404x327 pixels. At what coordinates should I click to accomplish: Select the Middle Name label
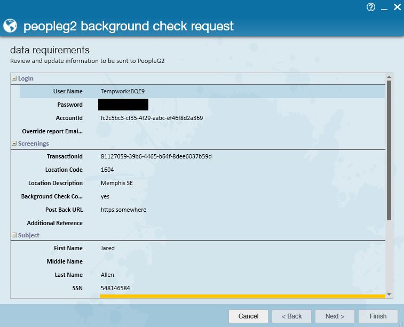click(65, 261)
